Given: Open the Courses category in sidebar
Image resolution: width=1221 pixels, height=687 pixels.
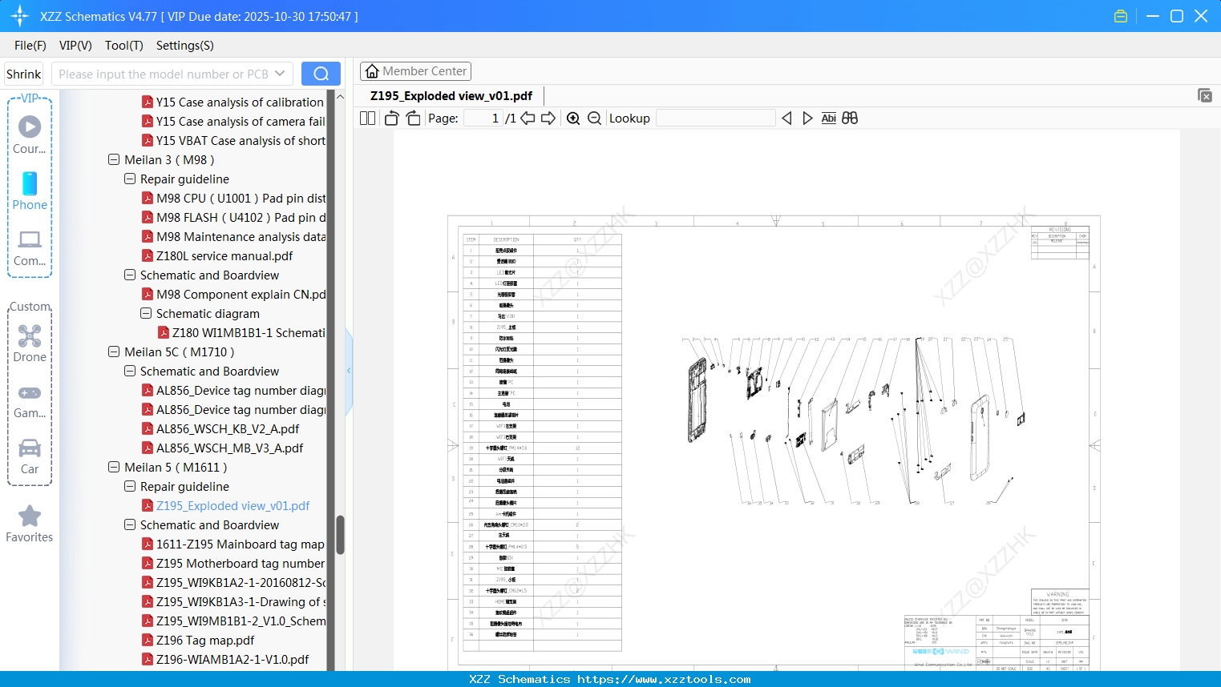Looking at the screenshot, I should click(30, 135).
